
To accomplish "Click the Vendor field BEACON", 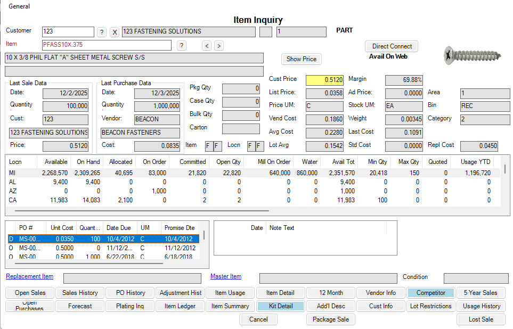I will click(157, 120).
